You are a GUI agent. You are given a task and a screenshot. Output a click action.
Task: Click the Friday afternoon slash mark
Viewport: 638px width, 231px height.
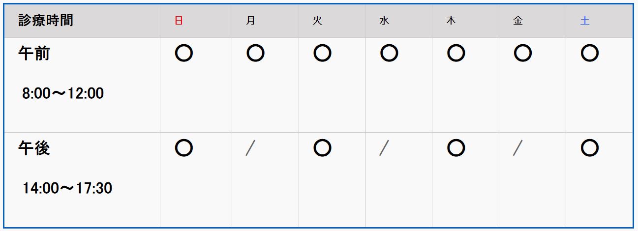click(517, 148)
